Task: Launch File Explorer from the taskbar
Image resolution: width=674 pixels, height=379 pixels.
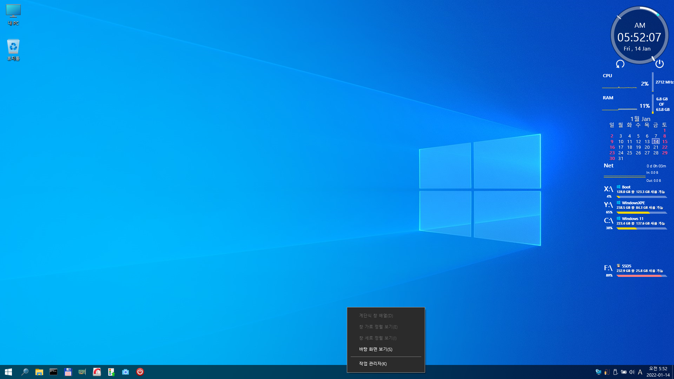Action: coord(39,372)
